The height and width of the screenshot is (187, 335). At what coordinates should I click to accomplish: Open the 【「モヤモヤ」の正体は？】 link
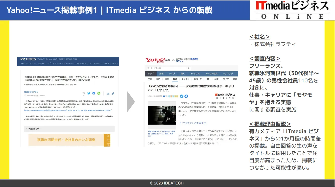tap(193, 123)
